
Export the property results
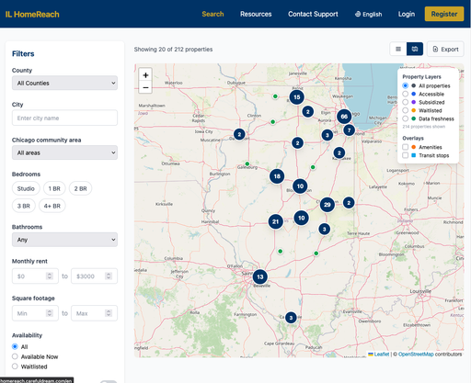(x=445, y=49)
